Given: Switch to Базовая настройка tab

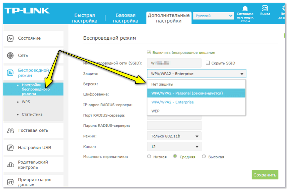Looking at the screenshot, I should coord(125,18).
